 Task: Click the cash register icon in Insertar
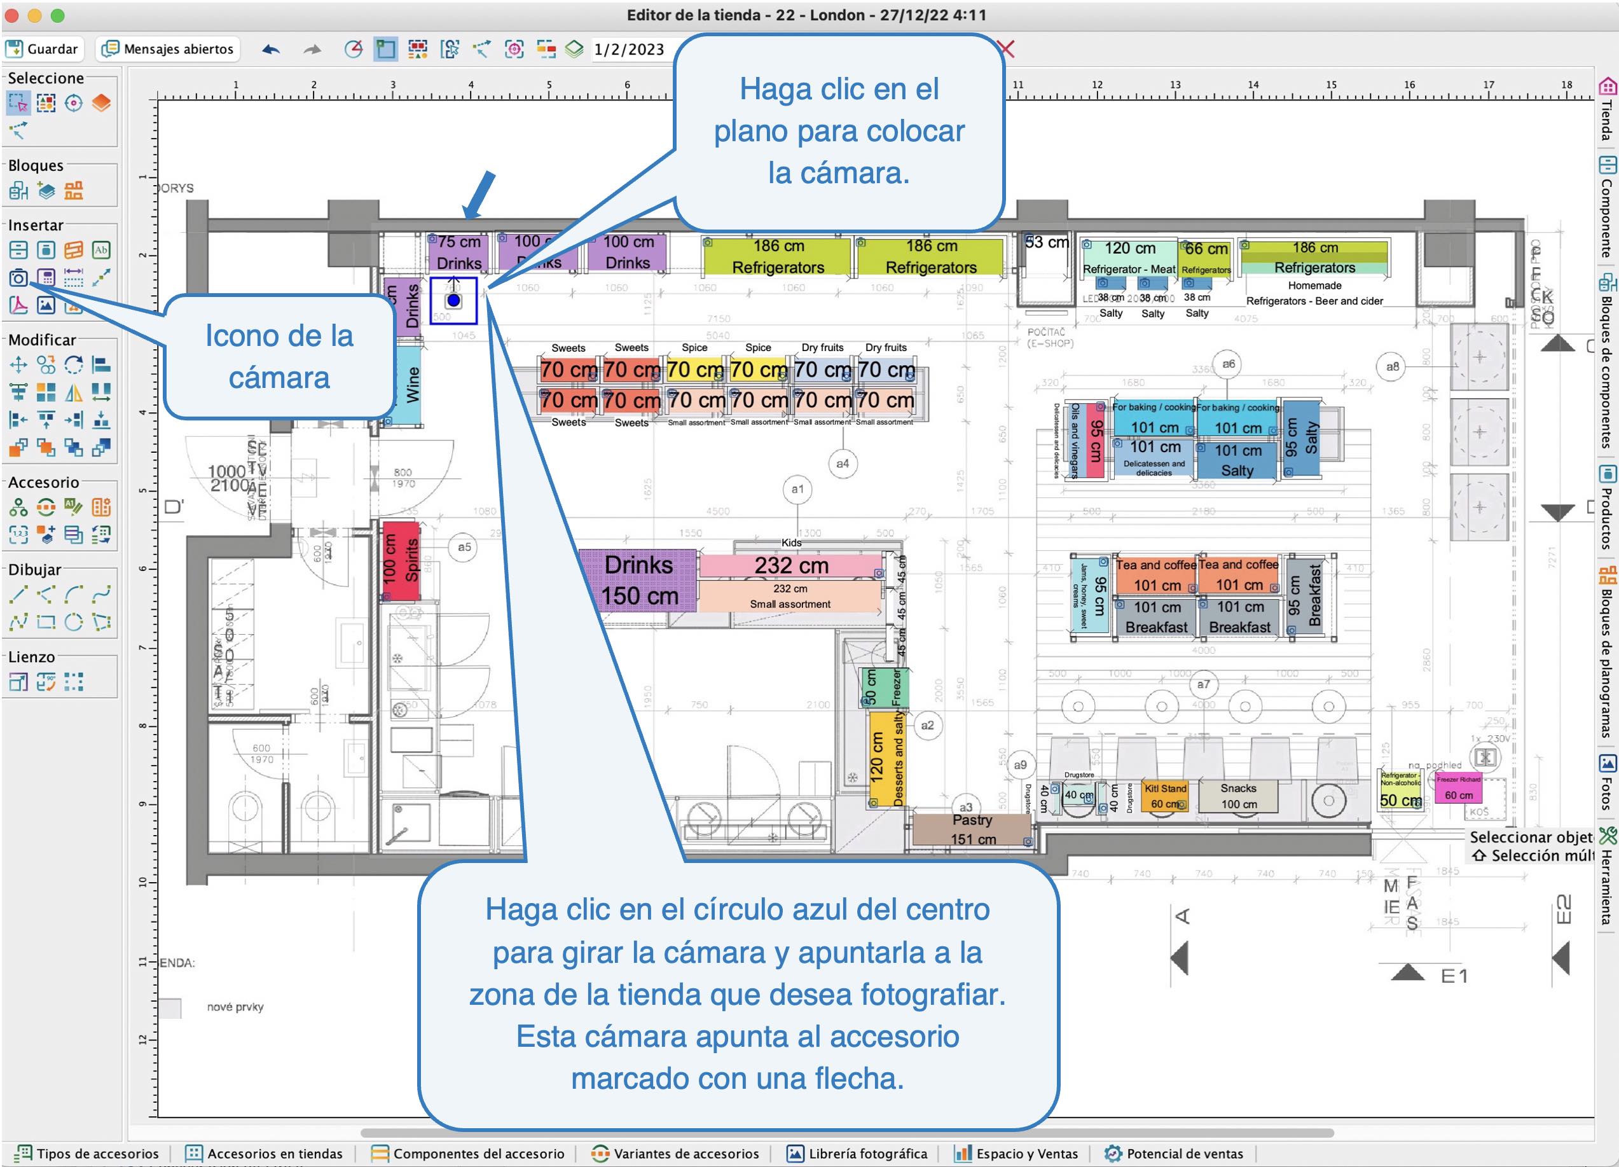point(46,278)
